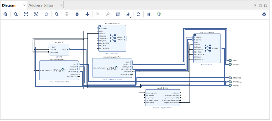
Task: Expand M00_AXI port on ps7_0_axi_periph
Action: 219,48
